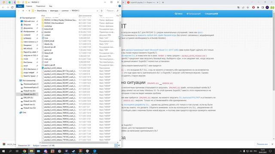Click the red ad-blocker extension icon
Image resolution: width=275 pixels, height=154 pixels.
(x=254, y=8)
